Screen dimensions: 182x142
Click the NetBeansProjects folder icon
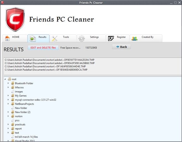click(13, 104)
